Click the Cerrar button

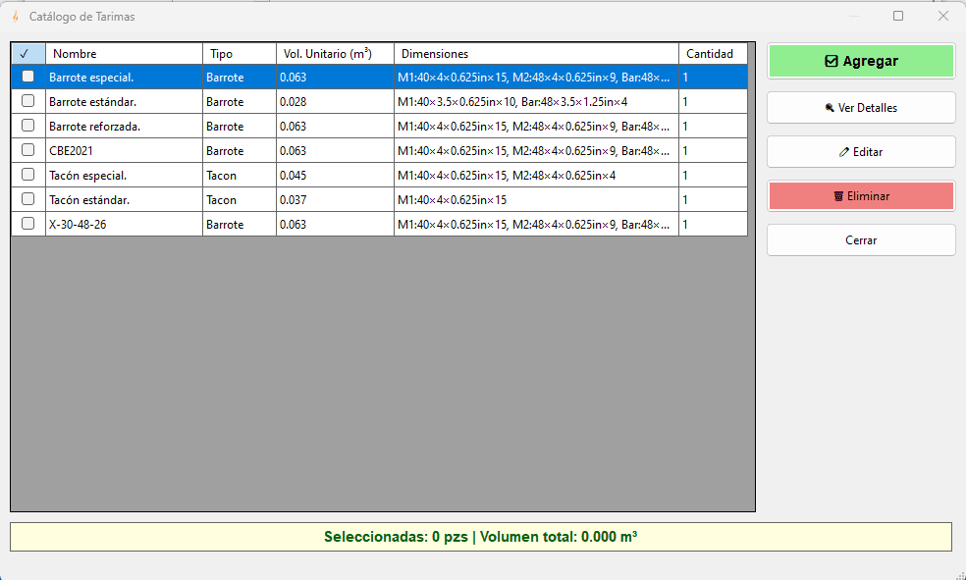pos(861,240)
